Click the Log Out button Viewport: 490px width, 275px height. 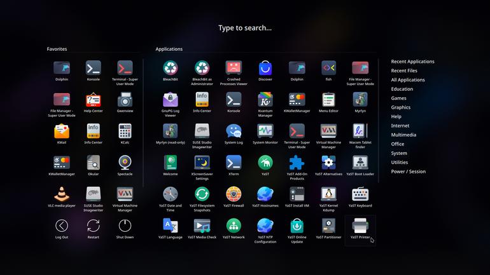point(62,229)
